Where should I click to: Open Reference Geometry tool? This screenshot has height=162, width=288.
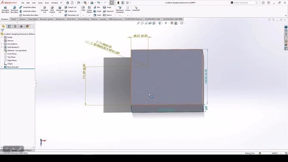(x=120, y=9)
